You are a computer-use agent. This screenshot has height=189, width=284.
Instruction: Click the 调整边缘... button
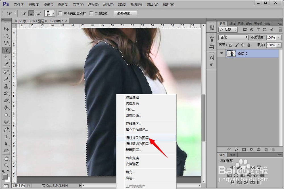(125, 13)
